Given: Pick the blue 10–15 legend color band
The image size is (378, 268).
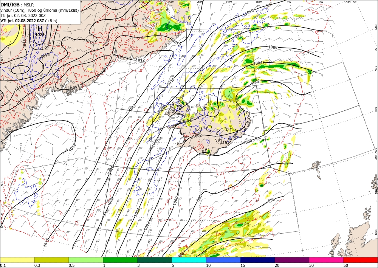Looking at the screenshot, I should [223, 260].
